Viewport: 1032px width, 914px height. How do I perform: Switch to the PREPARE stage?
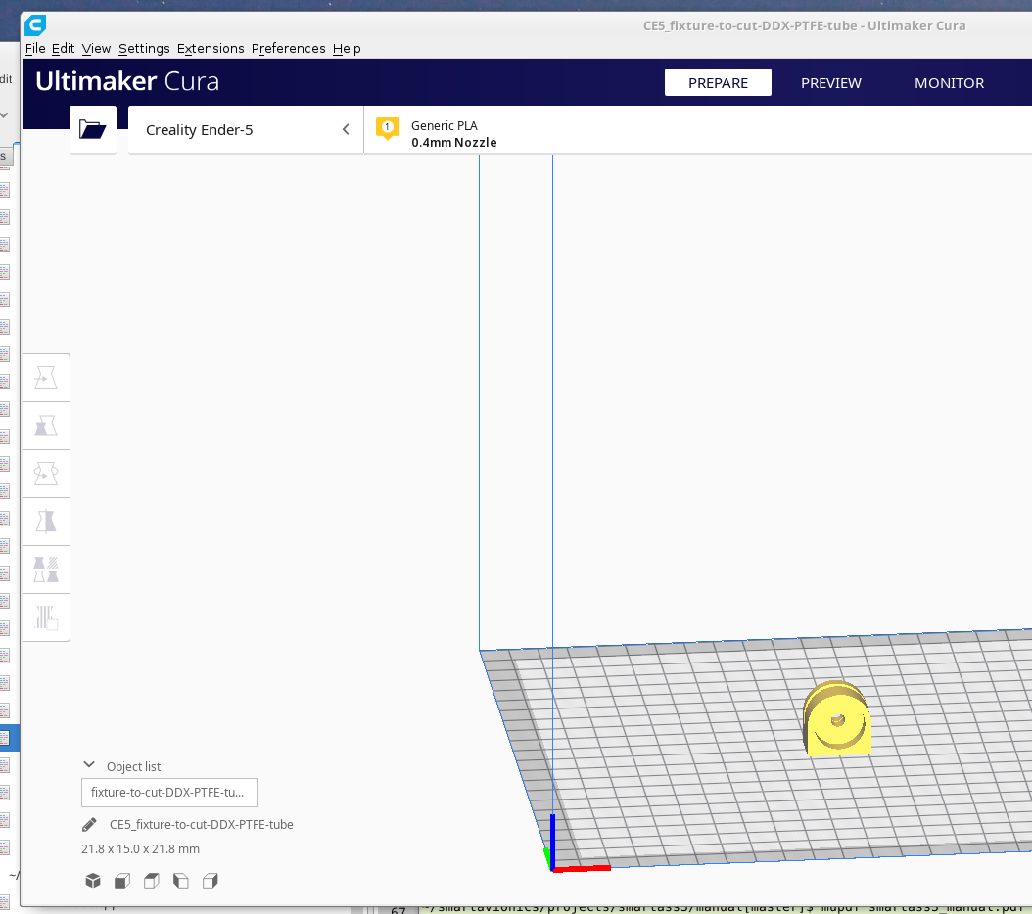pos(718,83)
